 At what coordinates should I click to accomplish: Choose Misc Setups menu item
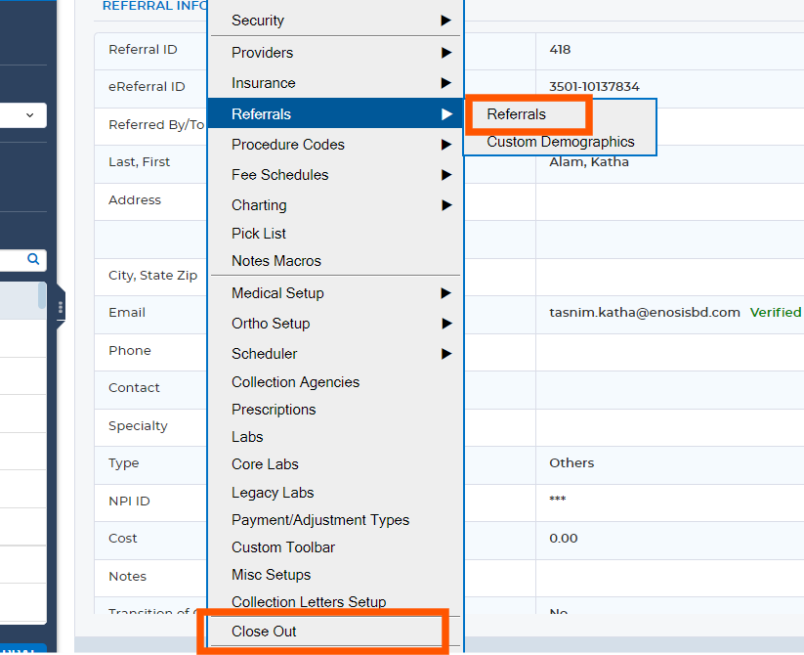tap(335, 575)
